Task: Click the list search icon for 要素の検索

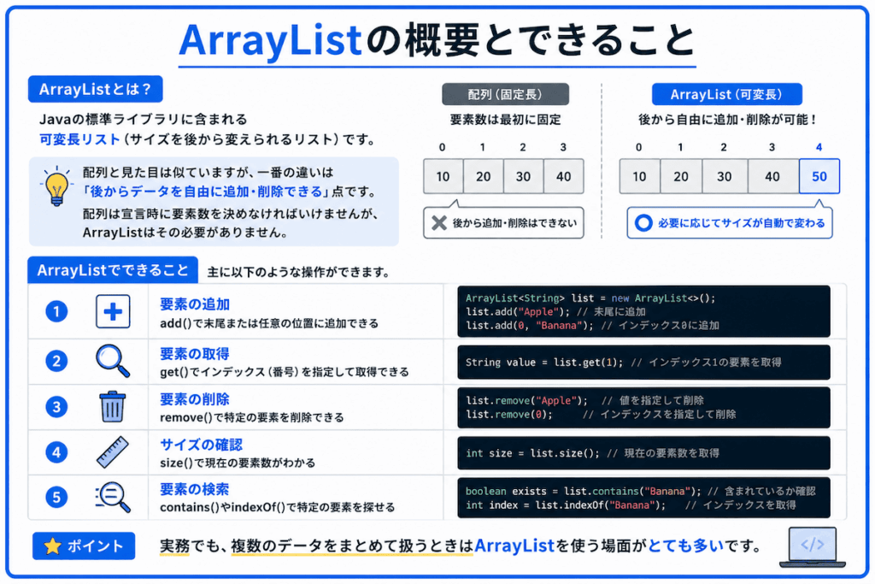Action: click(113, 497)
